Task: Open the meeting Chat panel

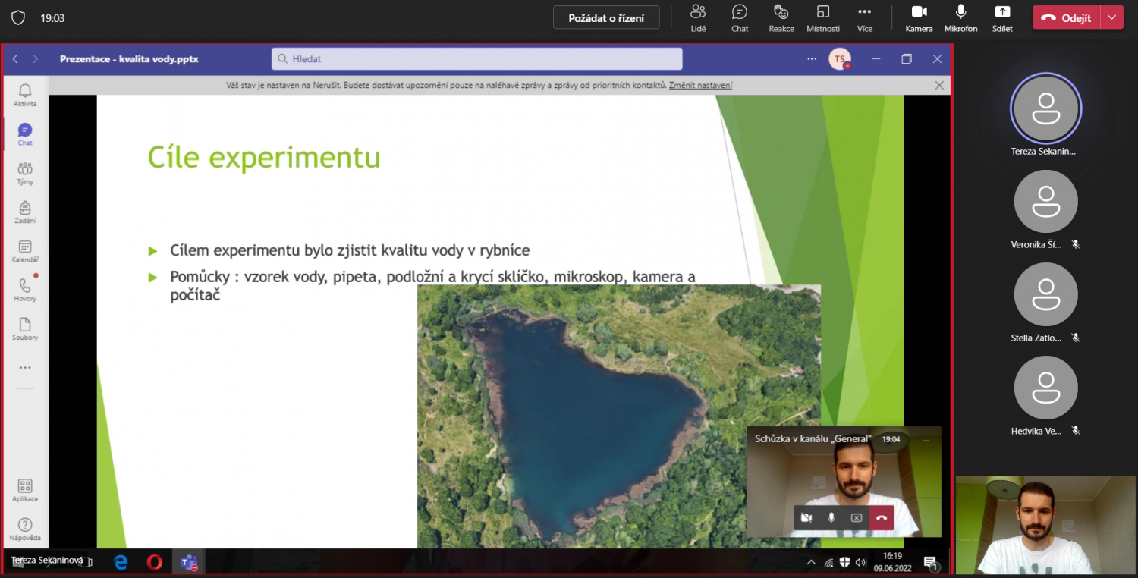Action: pyautogui.click(x=740, y=17)
